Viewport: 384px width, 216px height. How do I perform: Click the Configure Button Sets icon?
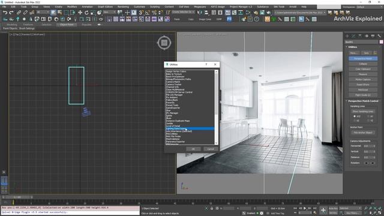[375, 53]
